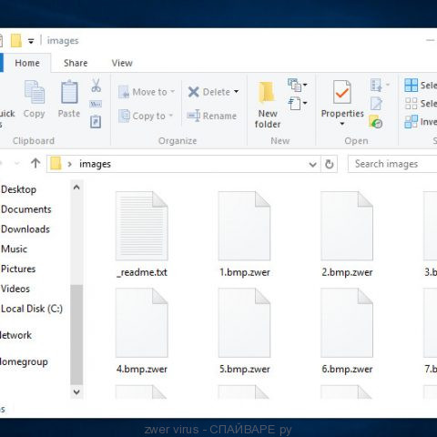This screenshot has height=437, width=437.
Task: Switch to the Share ribbon tab
Action: [x=76, y=63]
